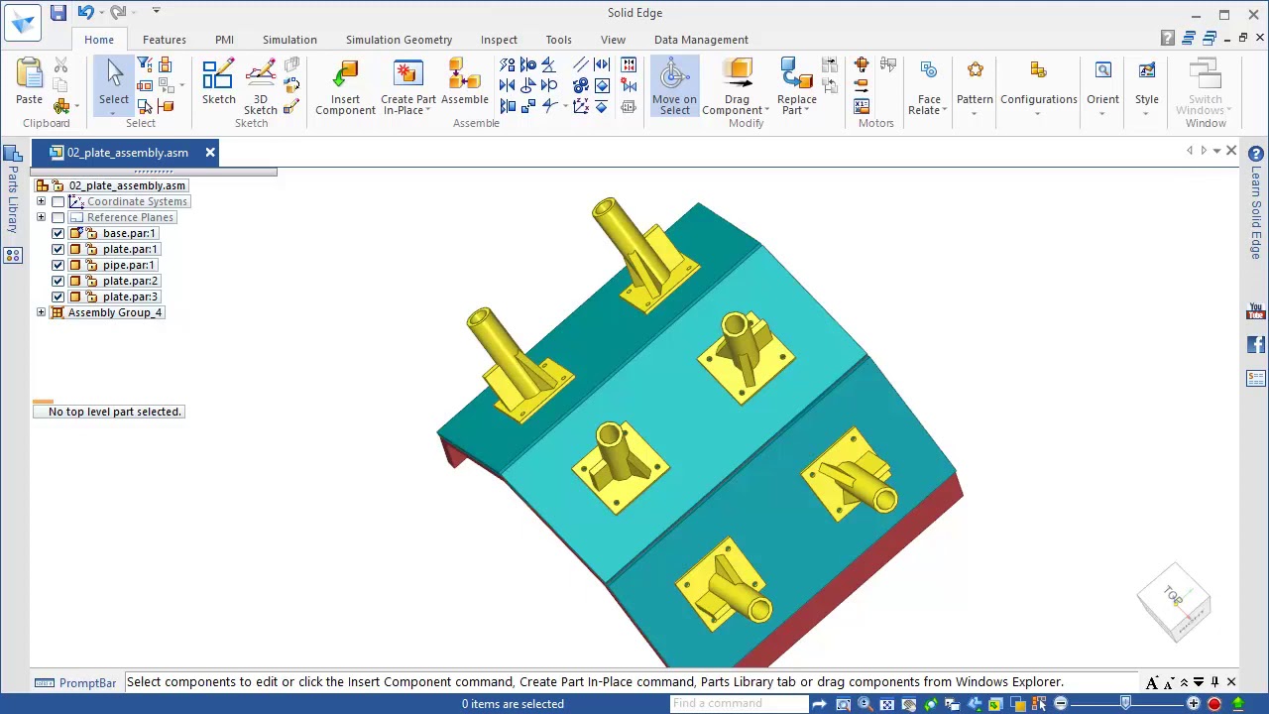Viewport: 1269px width, 714px height.
Task: Enable the Reference Planes checkbox
Action: pos(58,217)
